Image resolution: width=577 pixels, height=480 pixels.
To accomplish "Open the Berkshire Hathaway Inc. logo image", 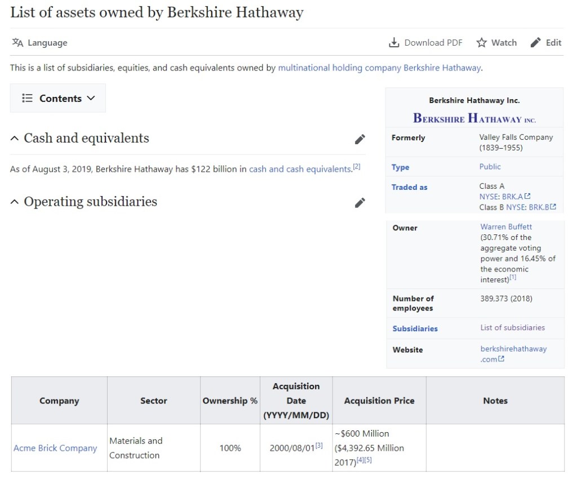I will click(x=474, y=118).
